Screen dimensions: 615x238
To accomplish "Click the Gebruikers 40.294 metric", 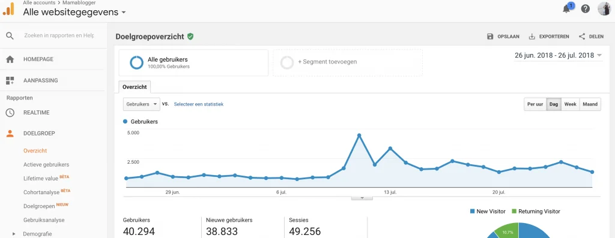I will (139, 227).
